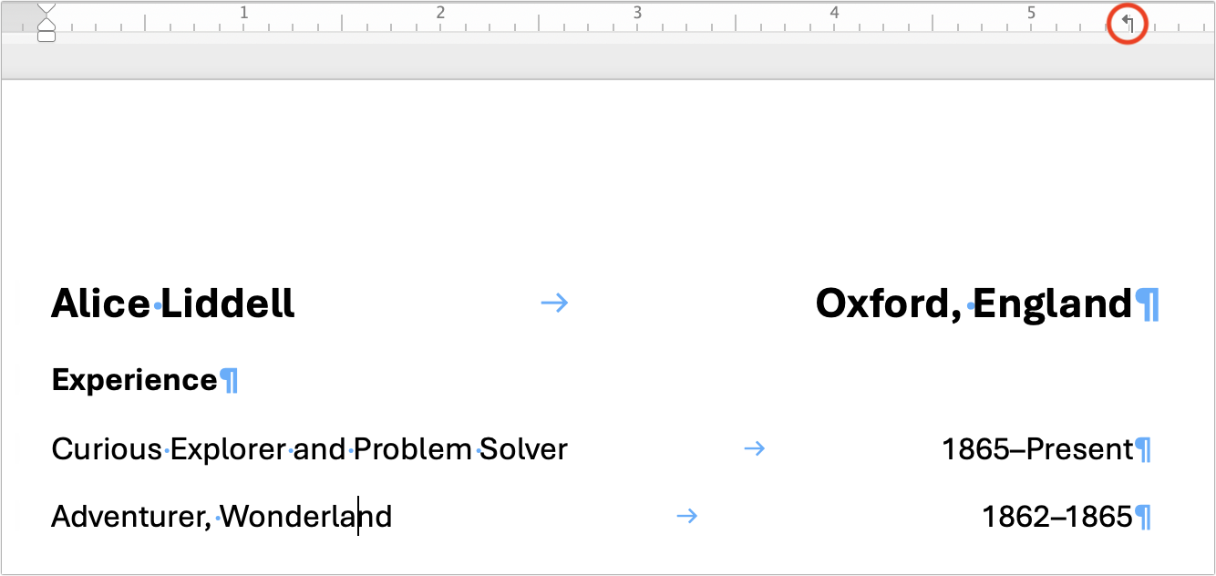The image size is (1216, 576).
Task: Click the tab arrow after Problem Solver
Action: pos(755,448)
